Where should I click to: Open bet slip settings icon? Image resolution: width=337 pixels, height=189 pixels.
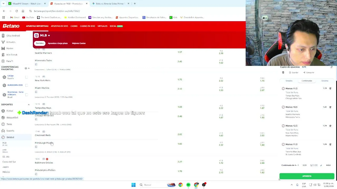pyautogui.click(x=331, y=67)
